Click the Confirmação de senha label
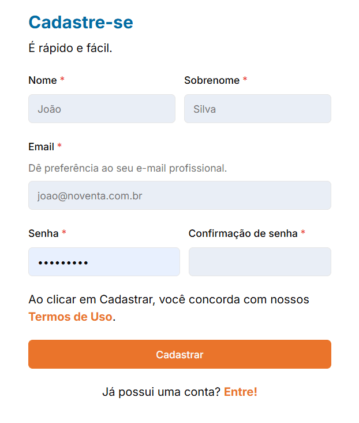The width and height of the screenshot is (359, 423). click(243, 233)
